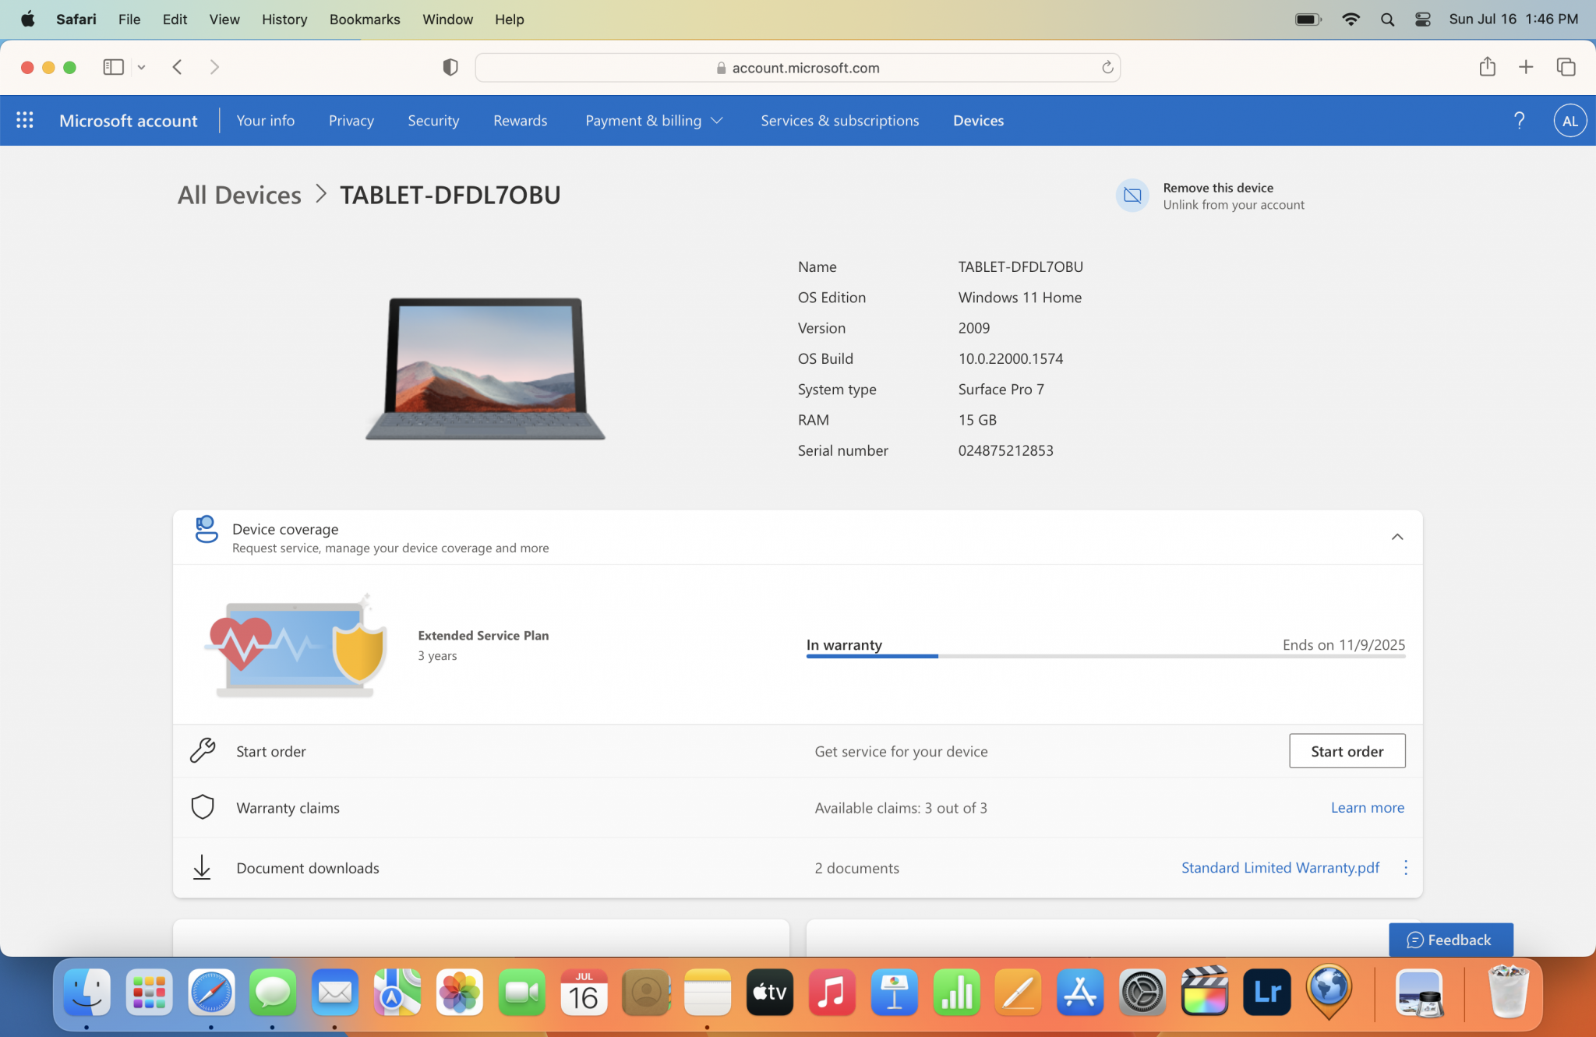The image size is (1596, 1037).
Task: Click the Extended Service Plan illustration
Action: coord(297,646)
